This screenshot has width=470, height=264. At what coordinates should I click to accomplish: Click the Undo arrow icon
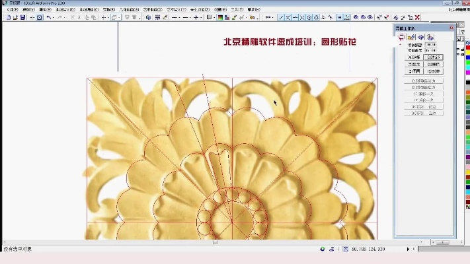click(x=49, y=17)
